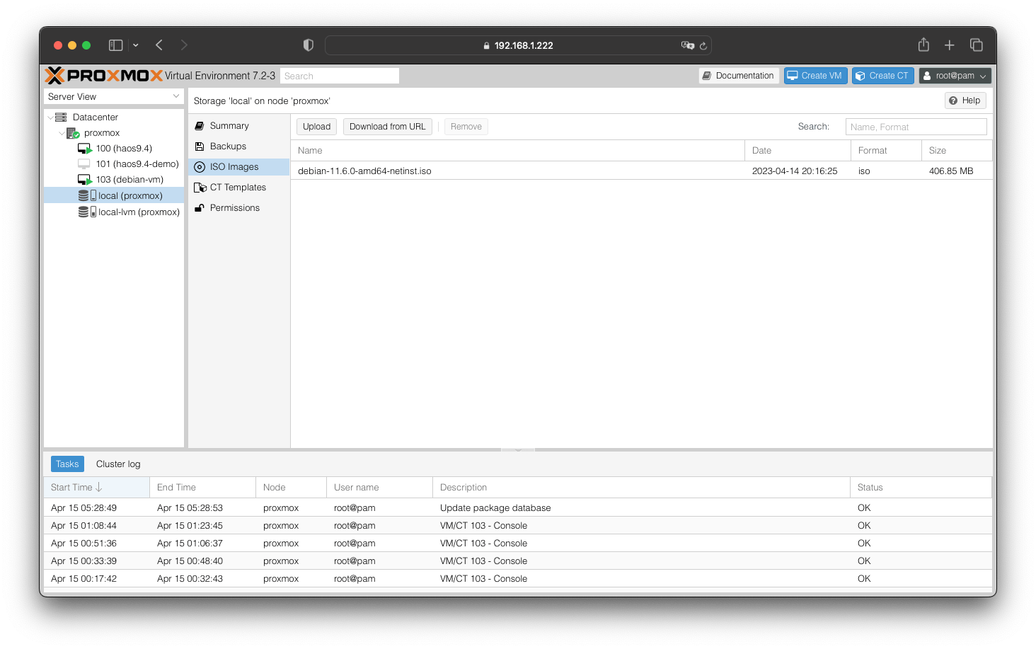Select VM 103 (debian-vm) in tree
1036x649 pixels.
tap(129, 180)
